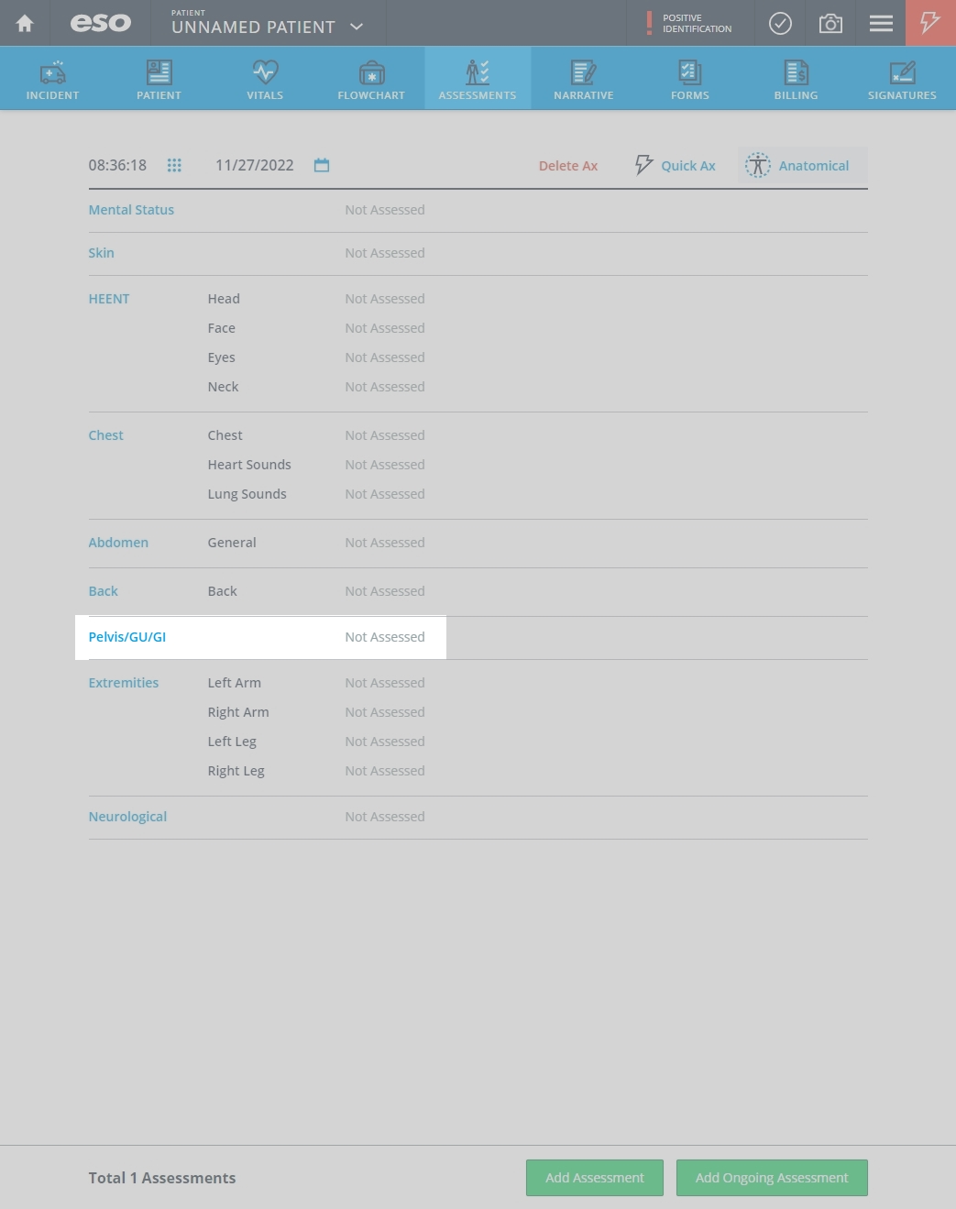This screenshot has width=956, height=1209.
Task: Open the Billing tab
Action: click(796, 79)
